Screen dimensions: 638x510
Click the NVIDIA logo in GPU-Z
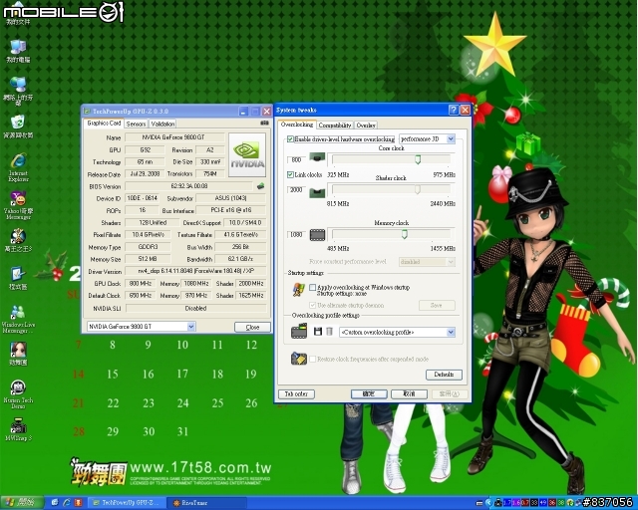pos(247,155)
